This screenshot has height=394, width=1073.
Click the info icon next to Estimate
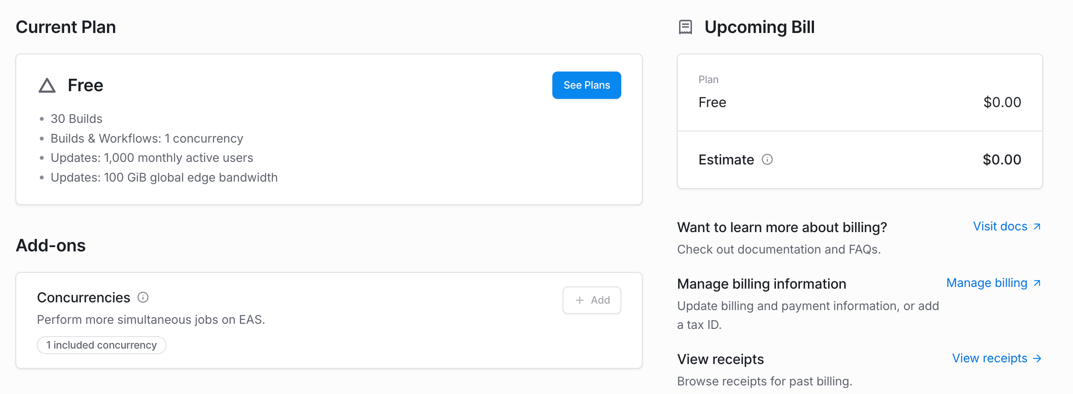point(767,160)
